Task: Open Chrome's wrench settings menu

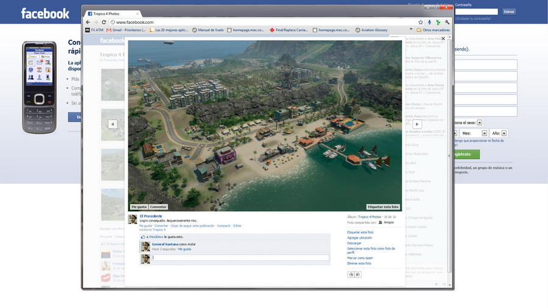Action: [x=447, y=22]
